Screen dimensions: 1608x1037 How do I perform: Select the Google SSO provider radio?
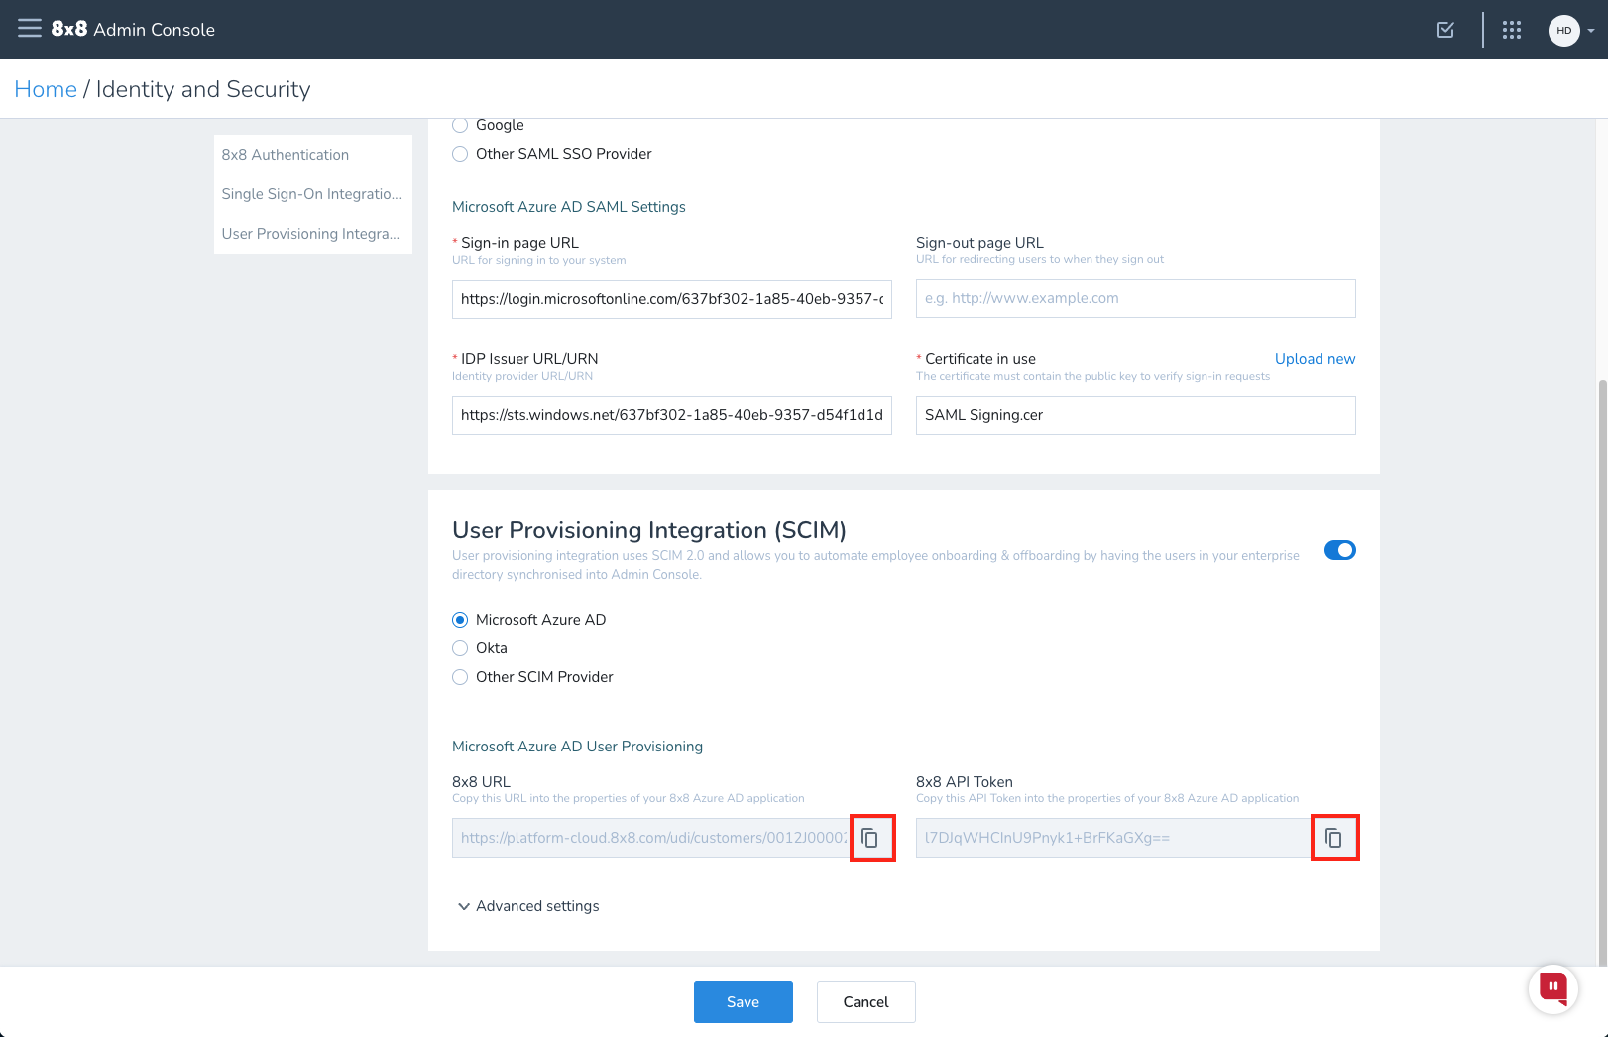[x=460, y=125]
